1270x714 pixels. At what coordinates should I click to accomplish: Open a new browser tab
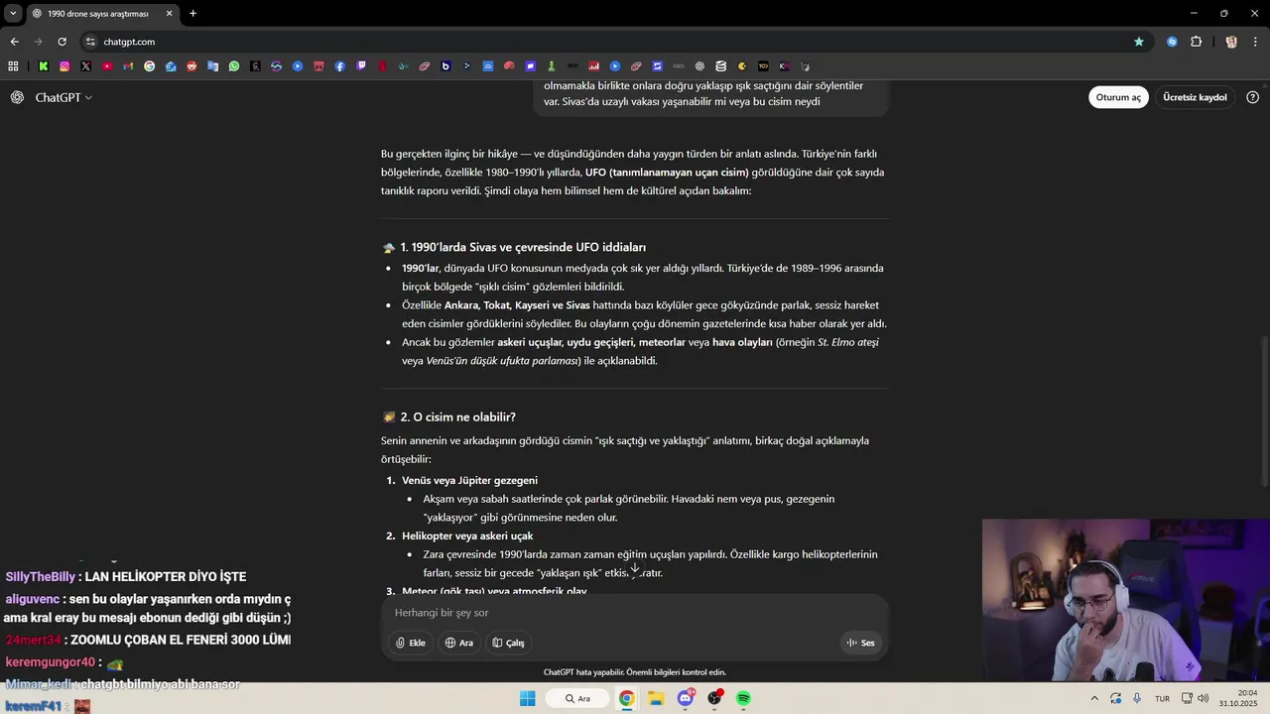(192, 13)
